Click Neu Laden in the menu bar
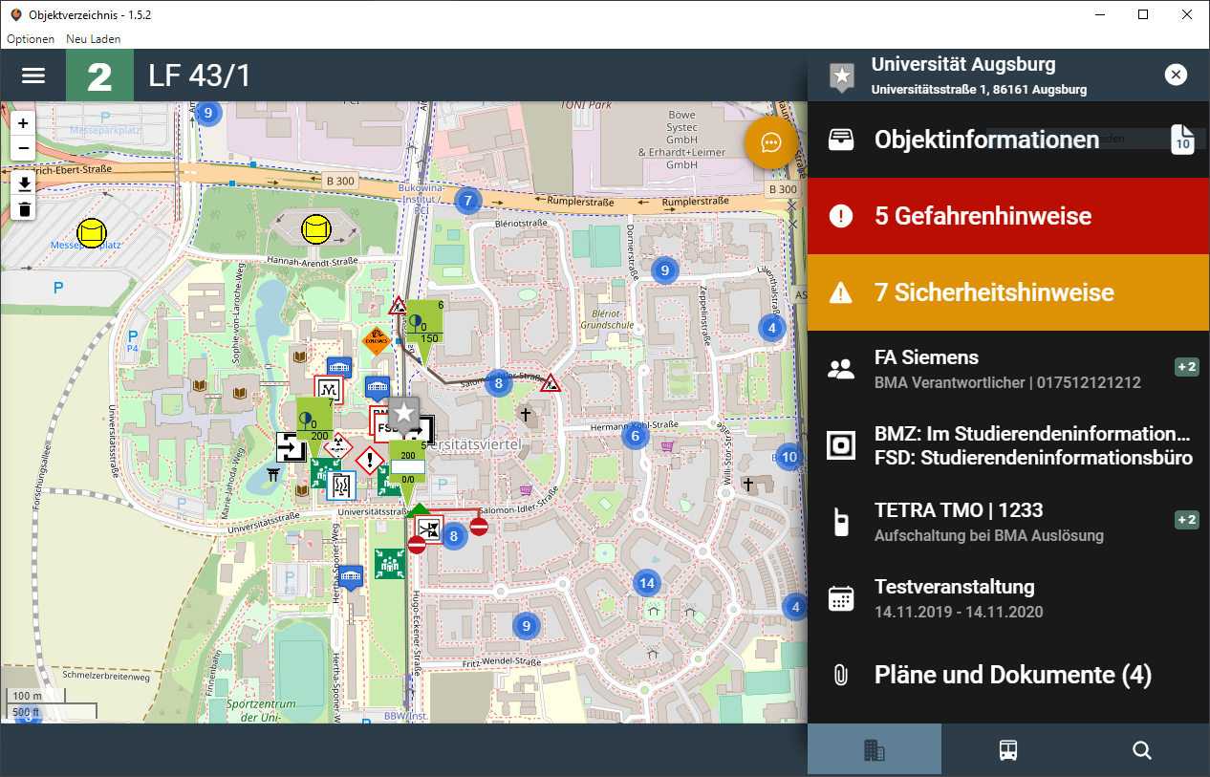Image resolution: width=1210 pixels, height=777 pixels. [x=93, y=39]
